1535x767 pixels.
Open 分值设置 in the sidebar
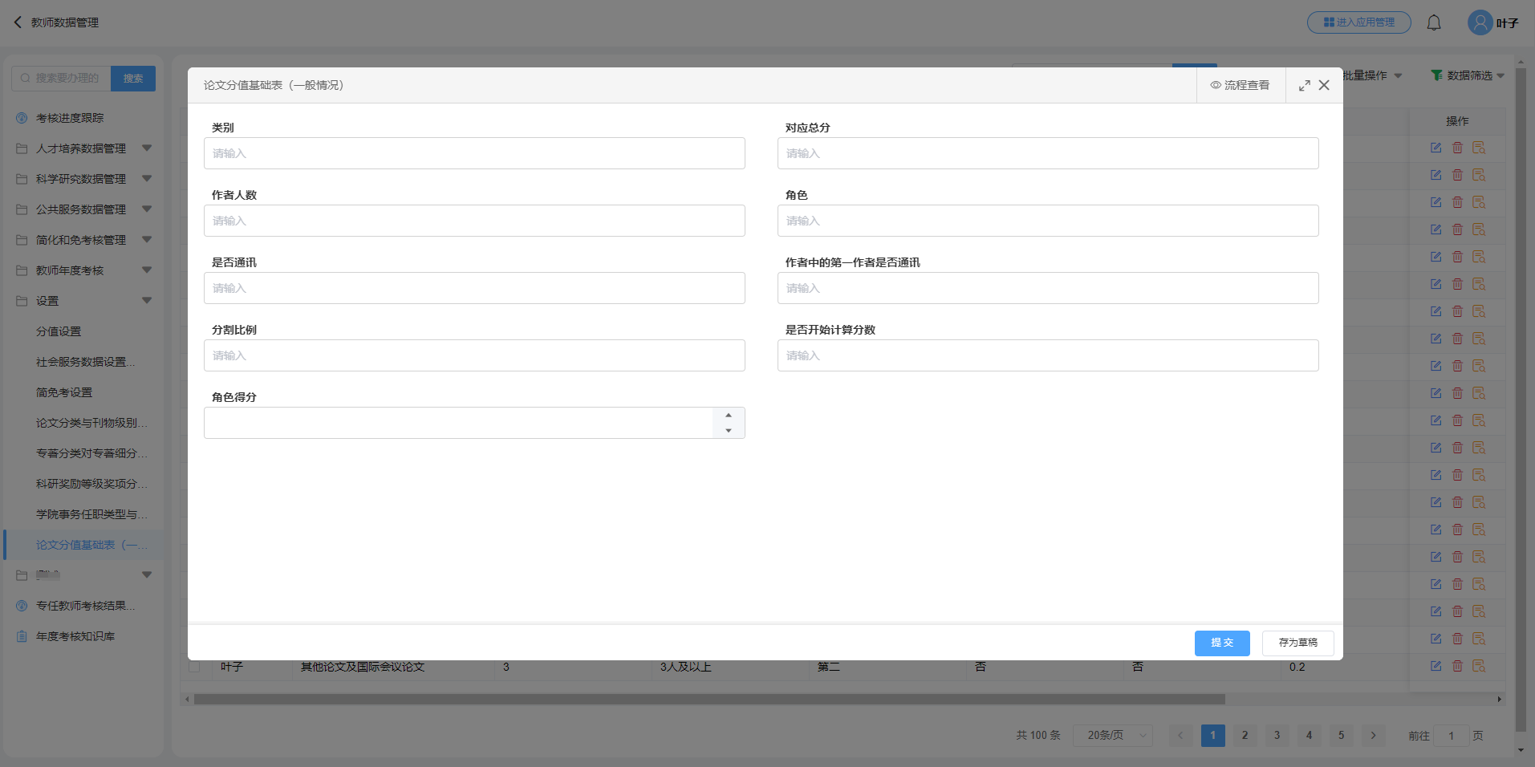59,331
